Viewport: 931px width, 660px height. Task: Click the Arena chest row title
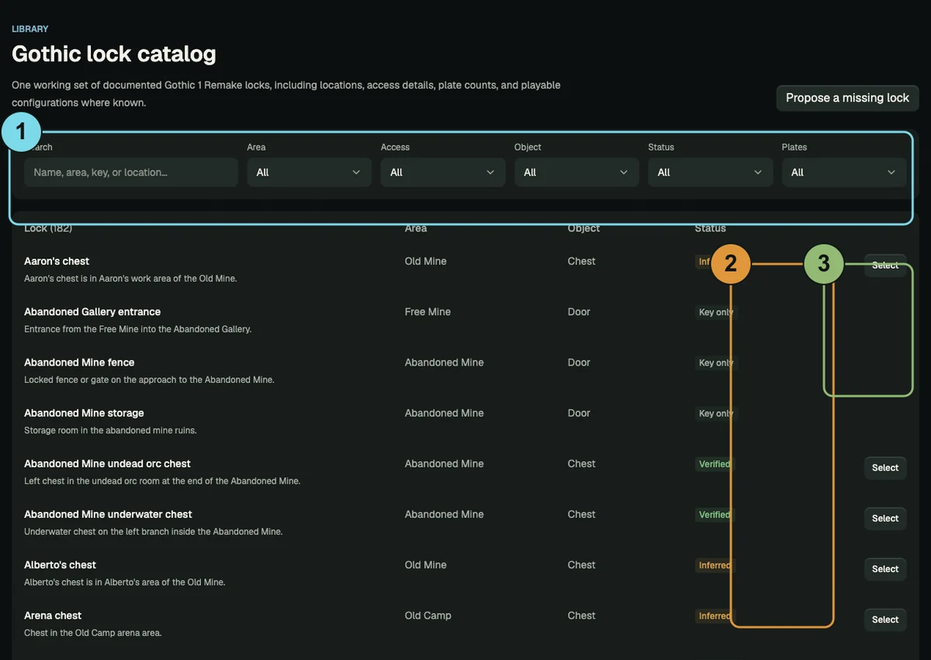tap(53, 615)
